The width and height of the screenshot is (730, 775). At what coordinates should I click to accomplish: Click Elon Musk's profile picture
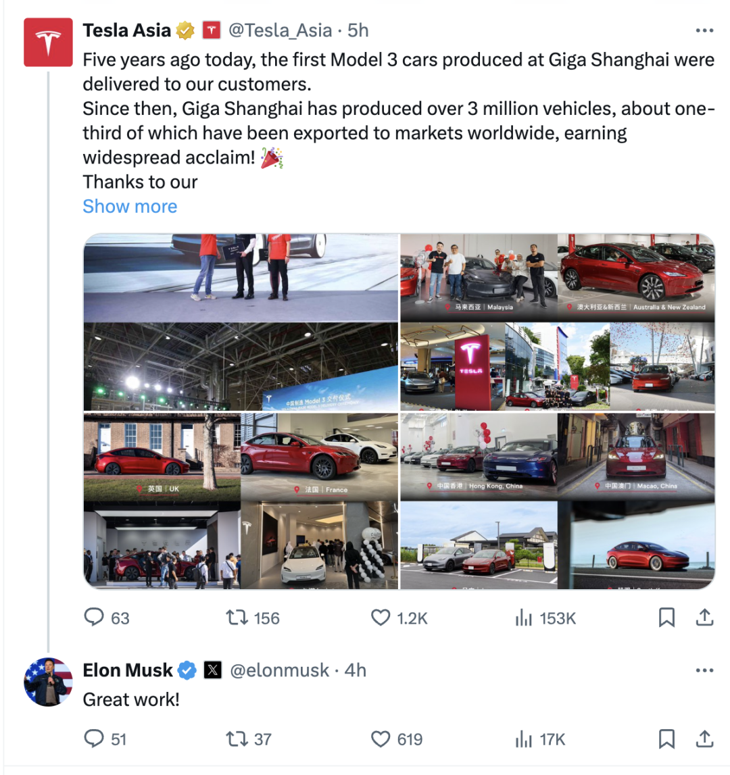tap(48, 682)
